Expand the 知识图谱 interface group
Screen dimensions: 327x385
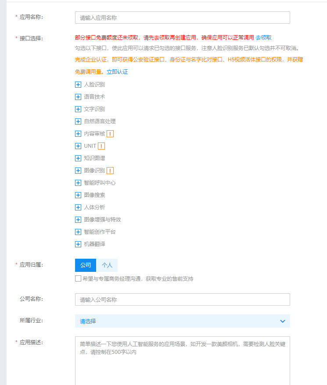(x=78, y=158)
